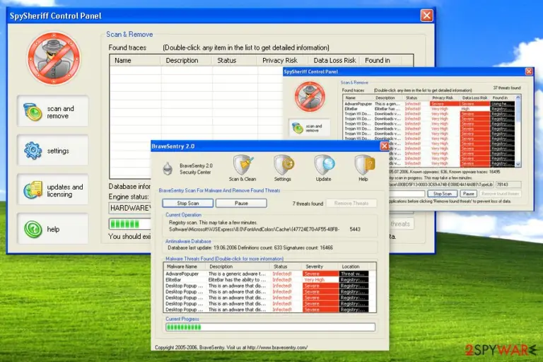This screenshot has width=543, height=362.
Task: Click the 7 threats found label
Action: pyautogui.click(x=308, y=204)
